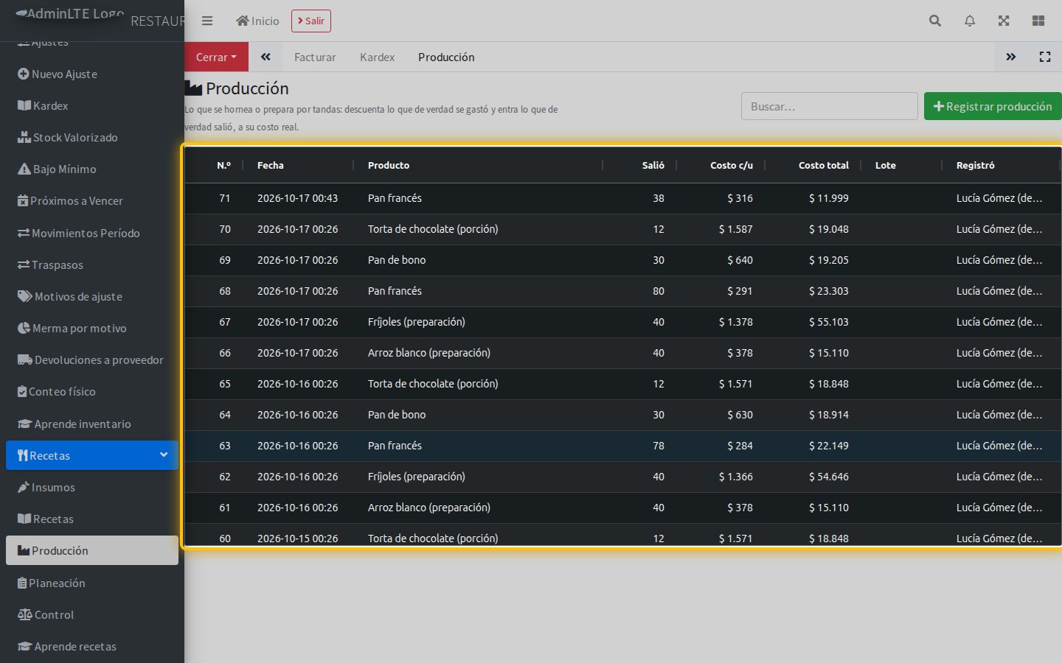Select row 71 Pan francés
This screenshot has height=663, width=1062.
point(622,198)
